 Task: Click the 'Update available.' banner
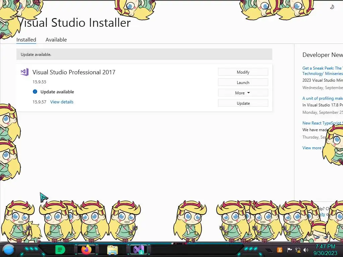(x=144, y=55)
